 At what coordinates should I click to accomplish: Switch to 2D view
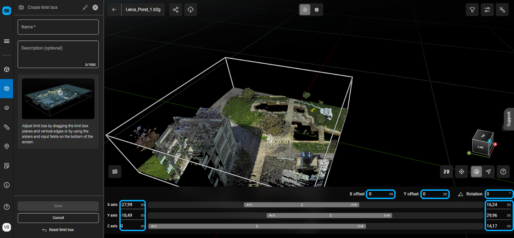click(x=446, y=172)
